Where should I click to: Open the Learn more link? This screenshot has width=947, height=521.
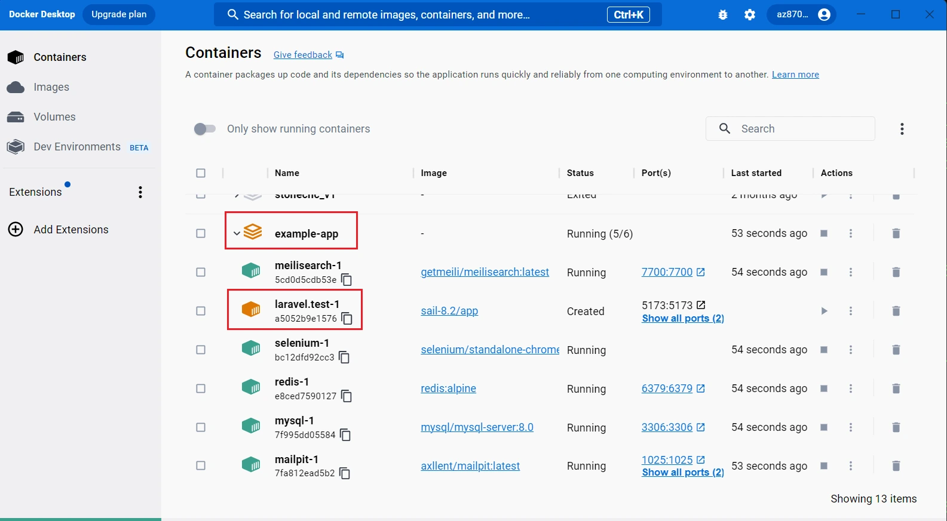[x=795, y=75]
